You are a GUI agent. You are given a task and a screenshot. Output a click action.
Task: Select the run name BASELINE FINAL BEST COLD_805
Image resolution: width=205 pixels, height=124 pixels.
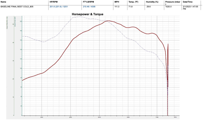[x=17, y=7]
